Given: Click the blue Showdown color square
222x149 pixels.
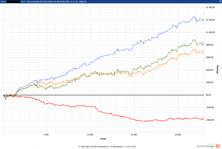Looking at the screenshot, I should tap(111, 147).
